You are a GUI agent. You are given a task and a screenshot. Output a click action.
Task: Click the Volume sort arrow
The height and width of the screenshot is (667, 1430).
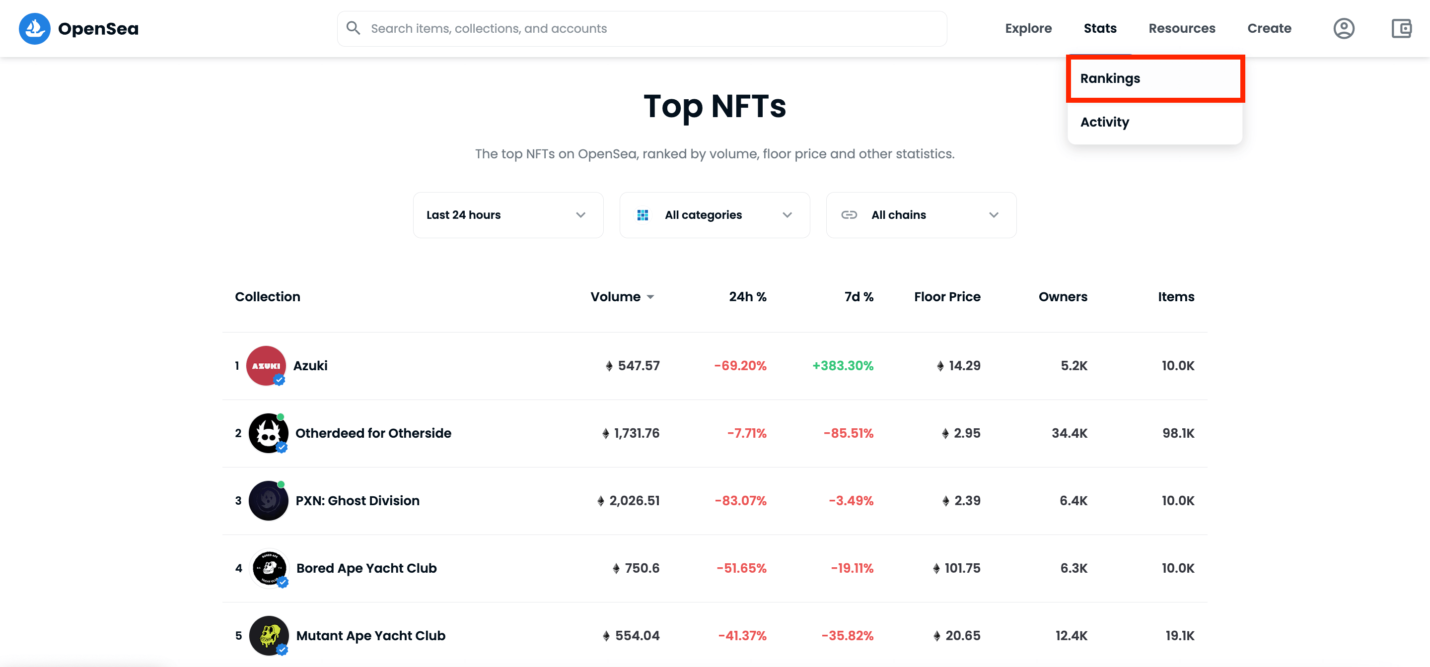pos(650,297)
